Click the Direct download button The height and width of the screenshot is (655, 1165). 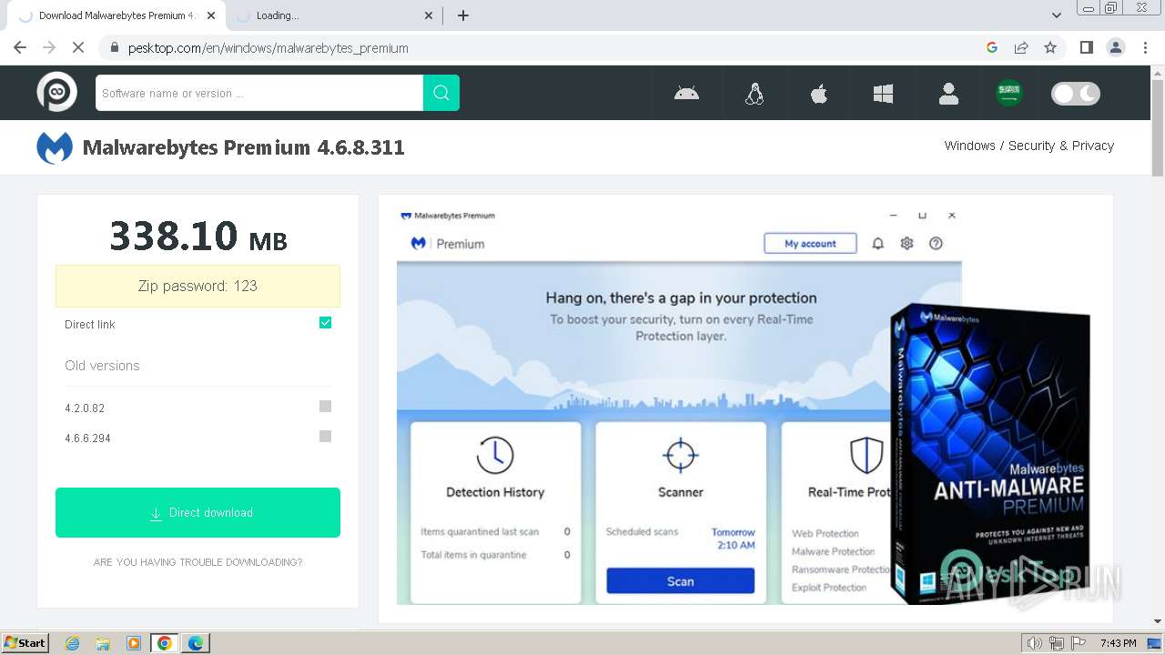(198, 512)
